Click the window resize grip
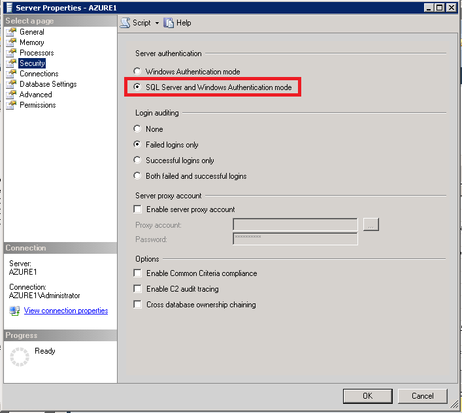 pos(455,405)
